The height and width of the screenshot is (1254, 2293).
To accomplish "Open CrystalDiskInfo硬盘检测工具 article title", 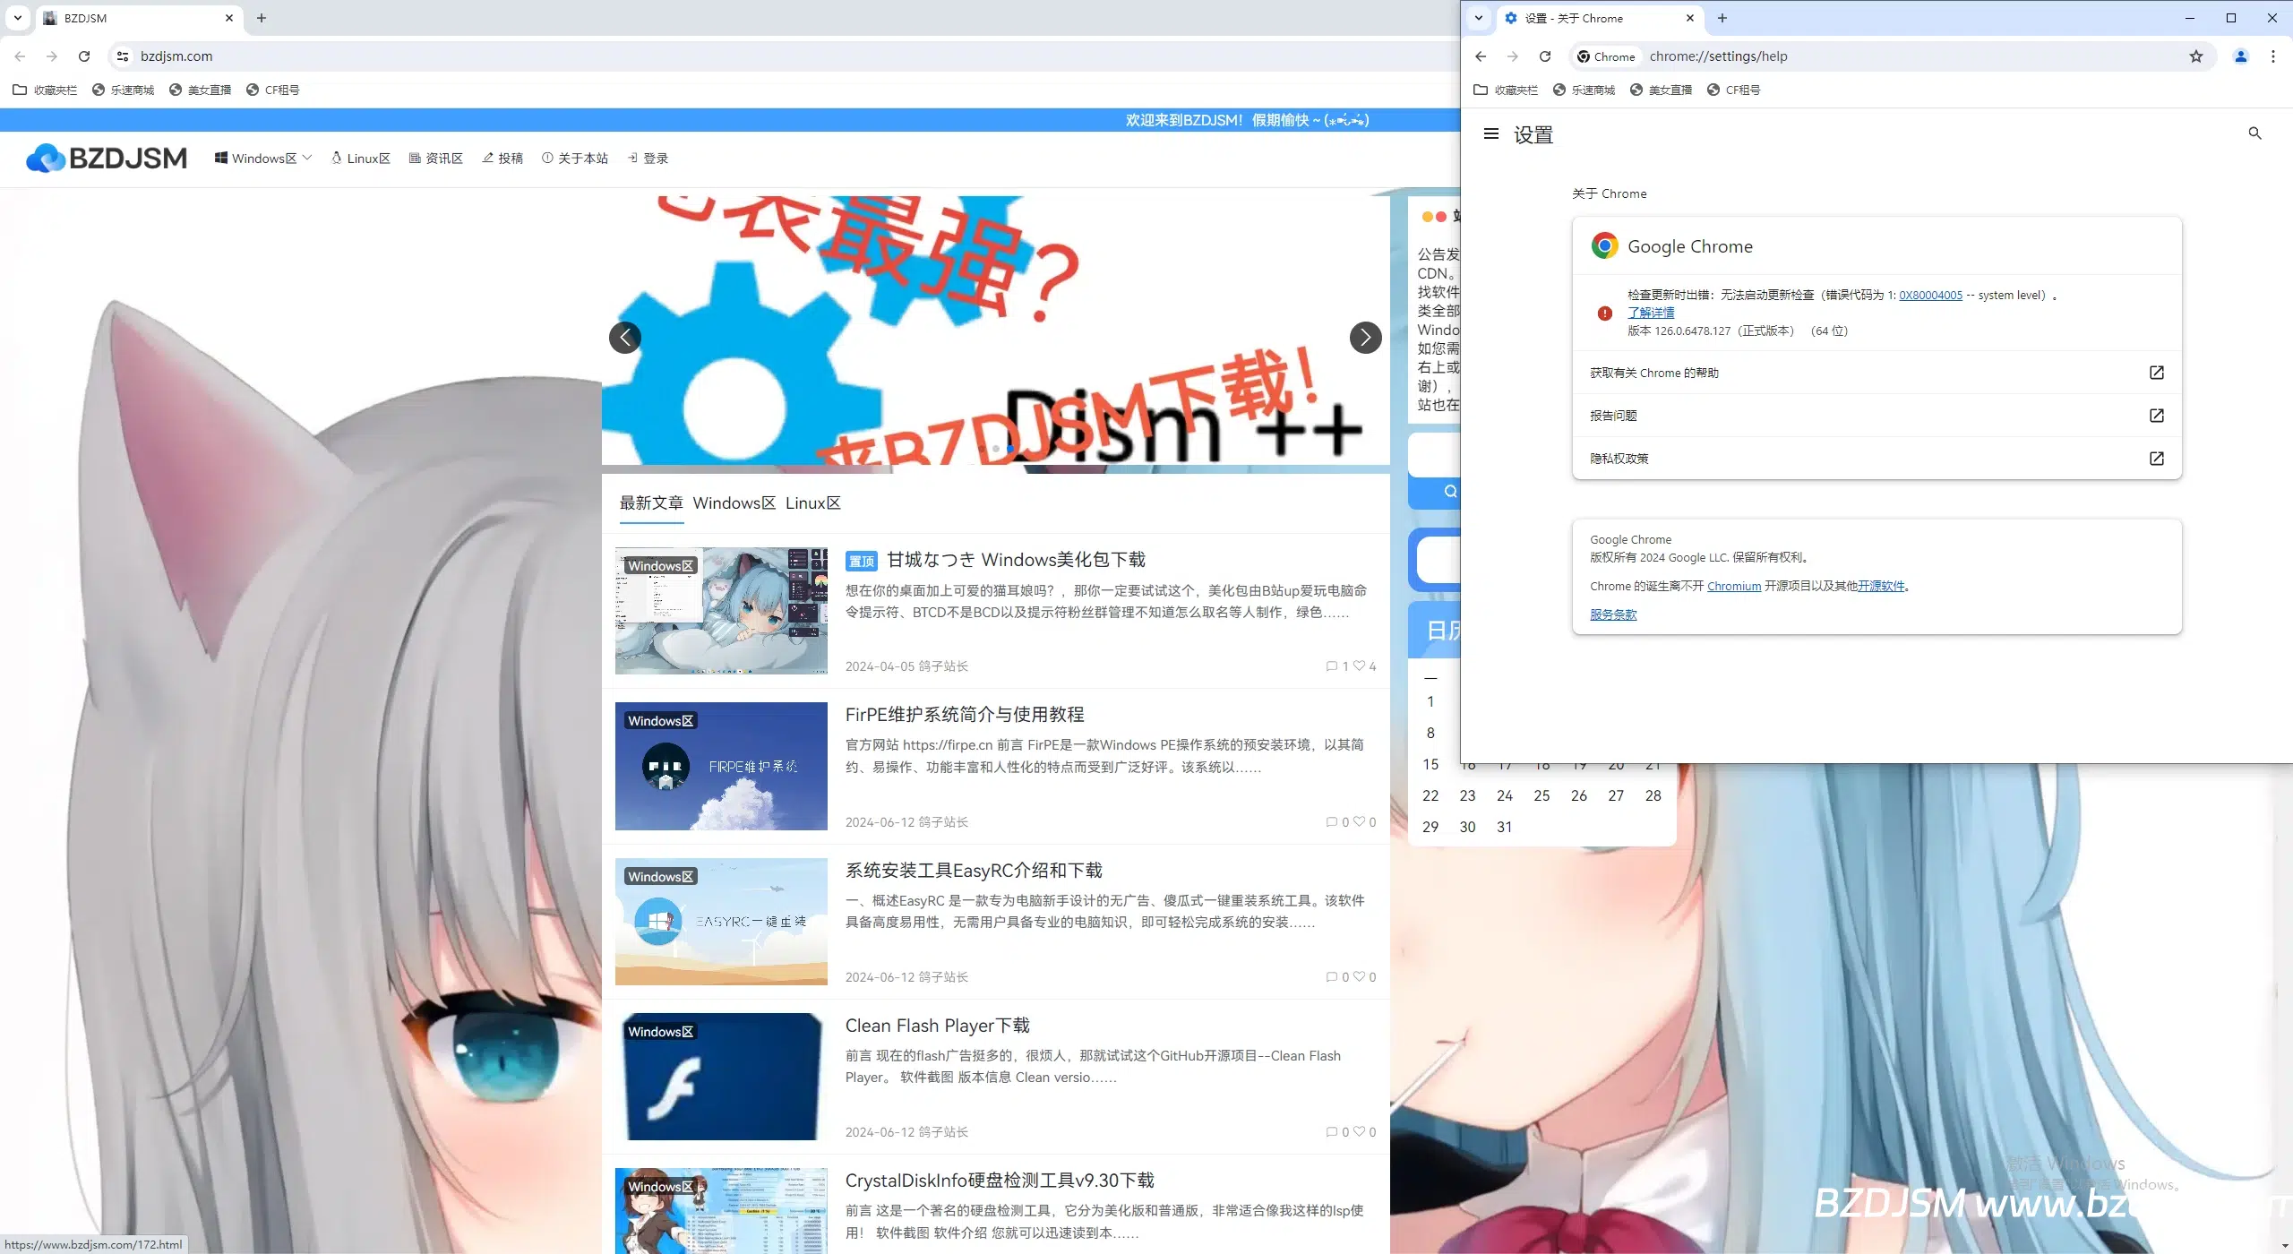I will pos(1000,1181).
